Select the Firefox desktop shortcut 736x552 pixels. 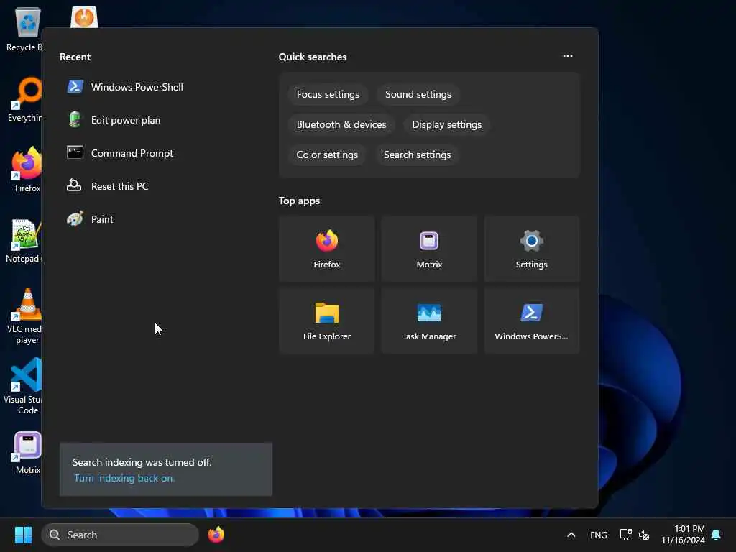coord(27,170)
